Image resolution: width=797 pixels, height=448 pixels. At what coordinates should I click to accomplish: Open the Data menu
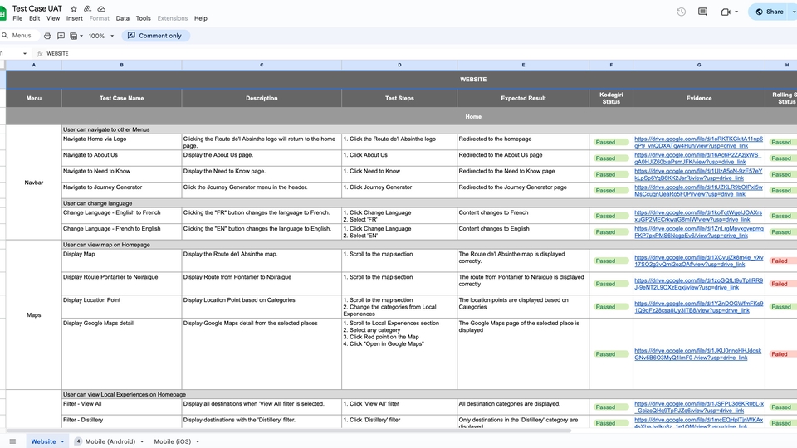122,18
